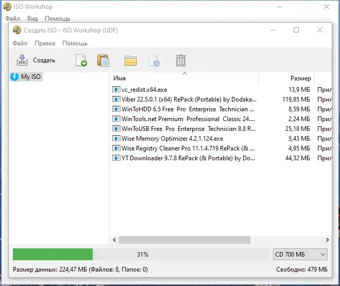Click the Создать ISO window title icon

pos(17,30)
